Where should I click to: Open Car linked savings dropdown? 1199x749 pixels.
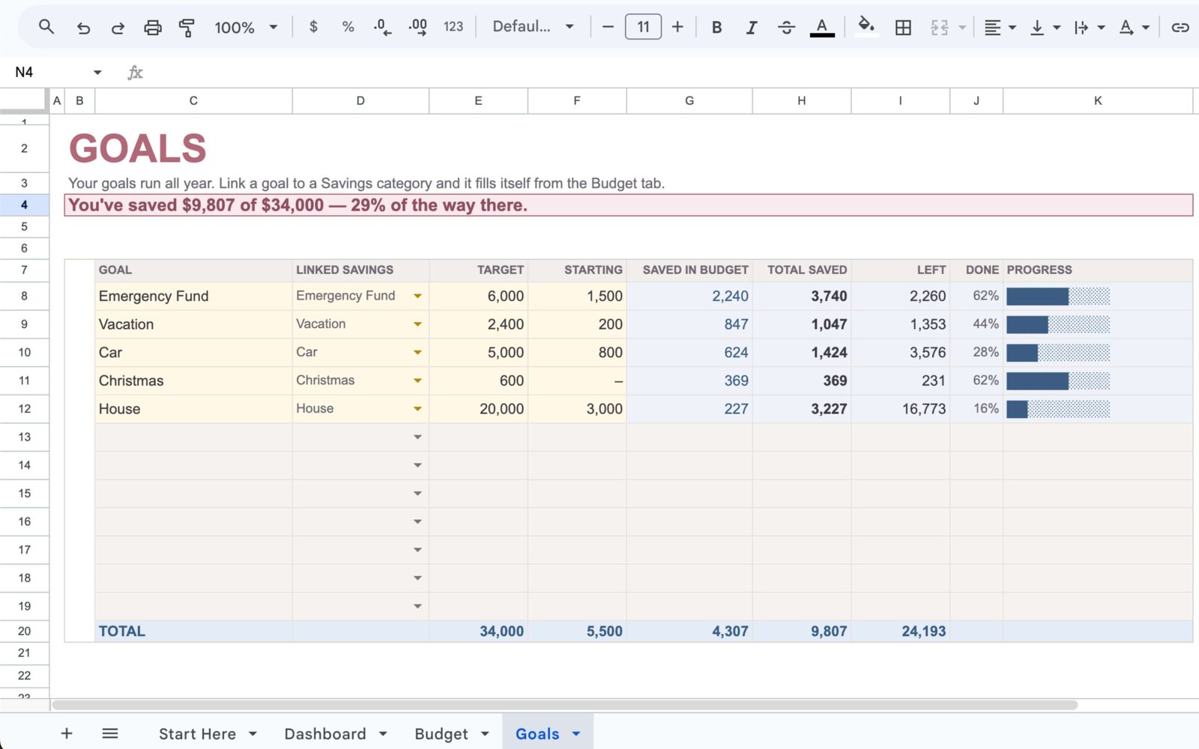(417, 352)
